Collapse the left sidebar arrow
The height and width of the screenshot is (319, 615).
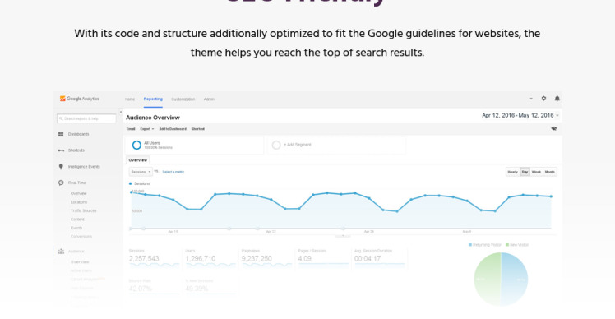tap(120, 112)
